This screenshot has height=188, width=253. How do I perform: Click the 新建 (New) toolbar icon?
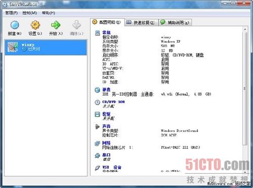(x=15, y=25)
